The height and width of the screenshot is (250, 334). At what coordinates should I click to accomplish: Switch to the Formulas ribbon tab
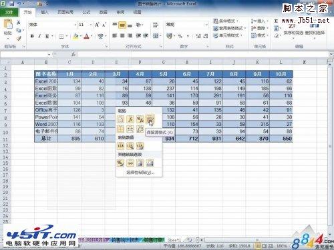coord(86,12)
